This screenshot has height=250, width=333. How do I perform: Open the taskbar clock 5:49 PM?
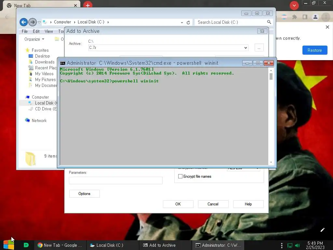pyautogui.click(x=315, y=245)
